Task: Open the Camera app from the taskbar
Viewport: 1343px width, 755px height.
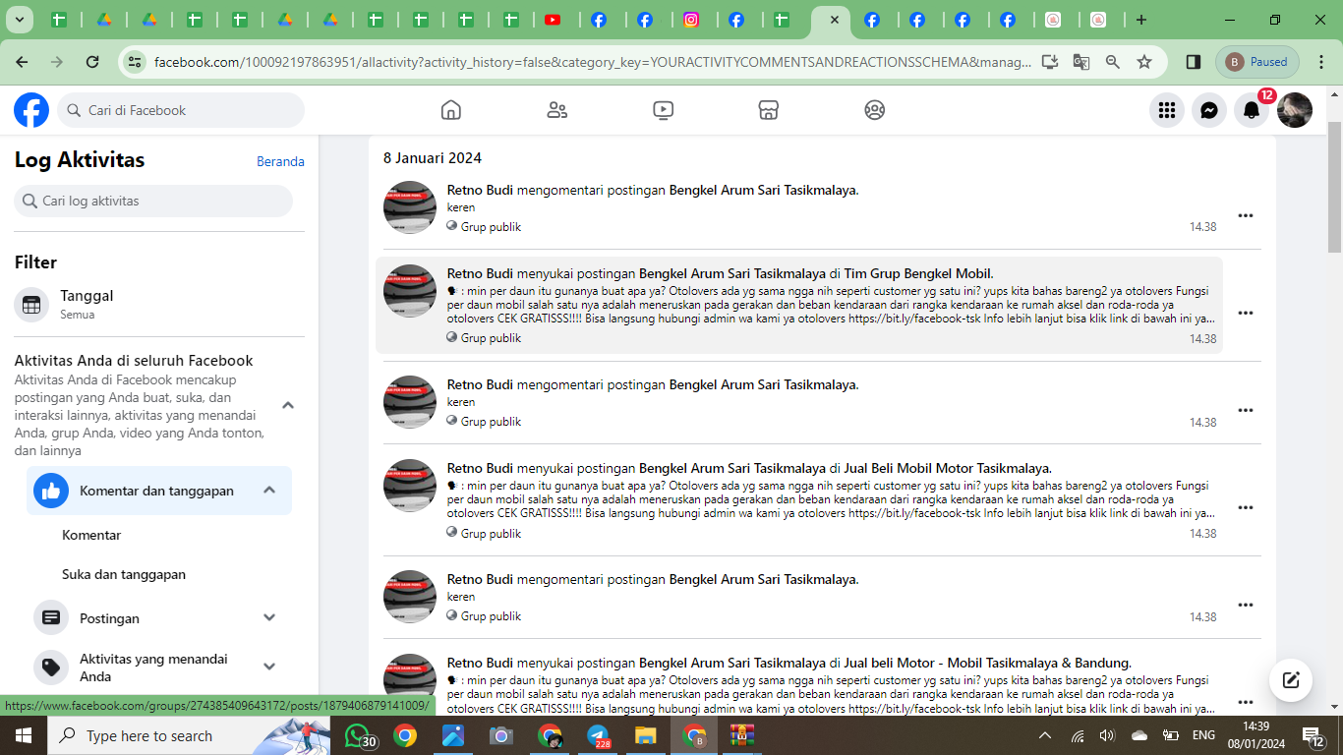Action: tap(501, 735)
